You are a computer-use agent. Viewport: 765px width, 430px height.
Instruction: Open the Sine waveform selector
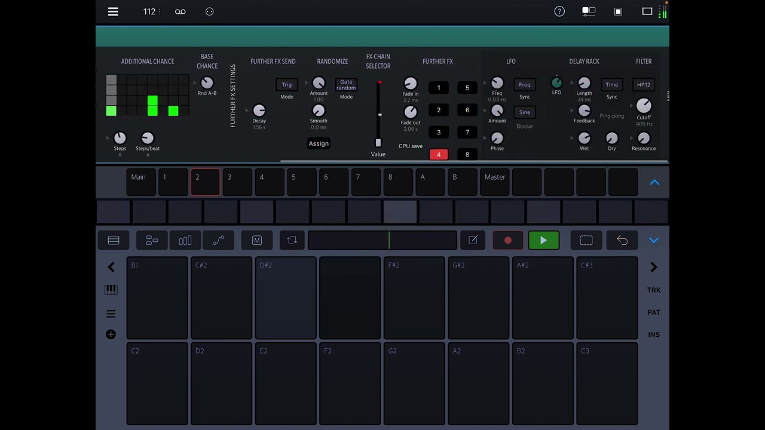524,112
